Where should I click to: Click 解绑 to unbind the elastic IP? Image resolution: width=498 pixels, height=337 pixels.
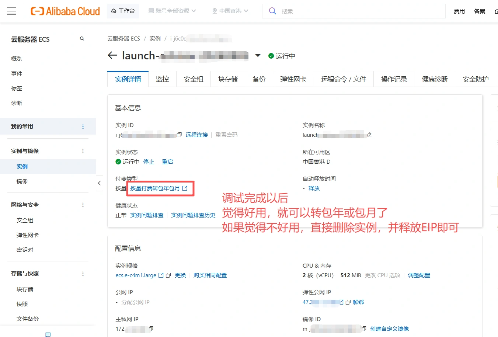358,302
